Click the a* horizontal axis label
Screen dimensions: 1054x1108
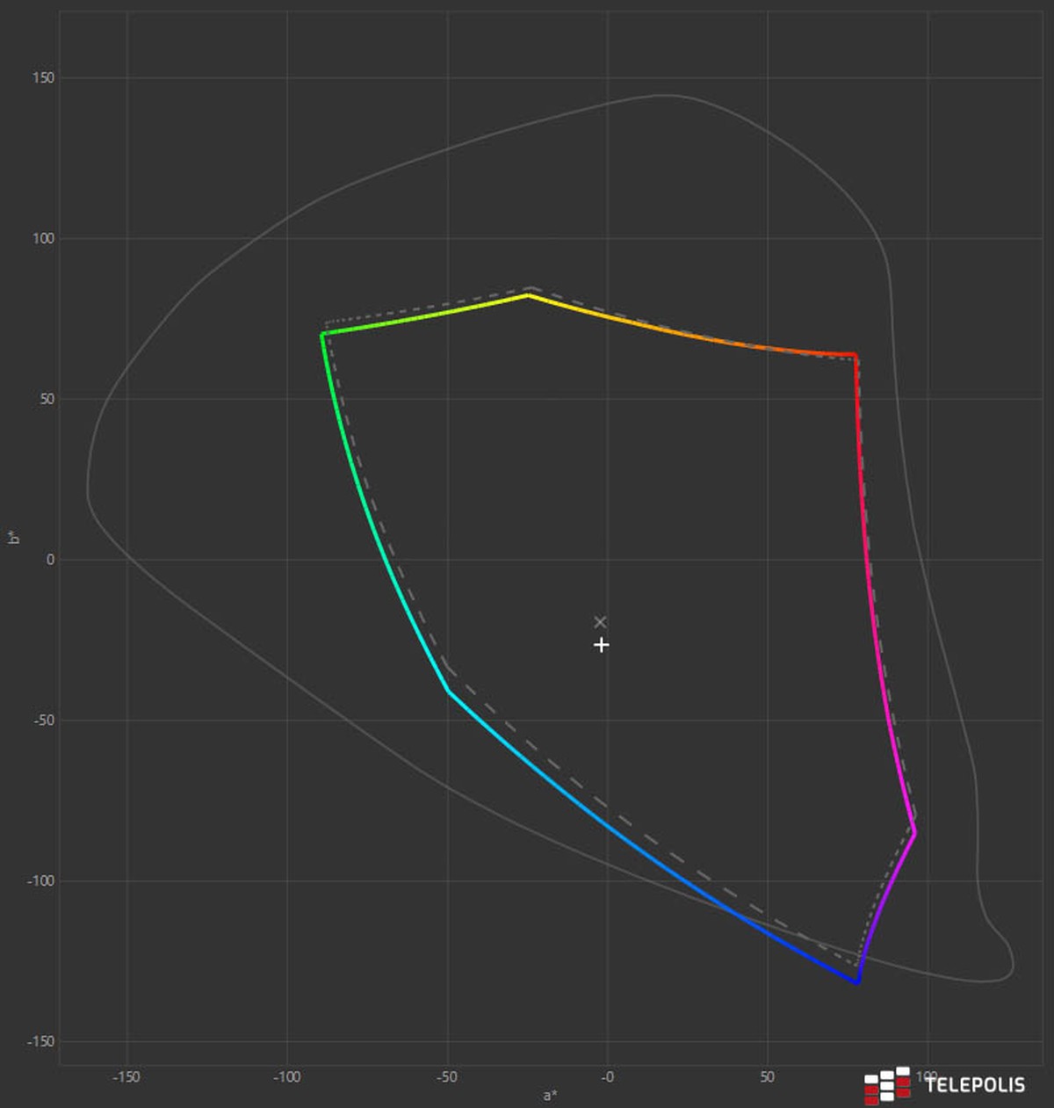pyautogui.click(x=550, y=1095)
